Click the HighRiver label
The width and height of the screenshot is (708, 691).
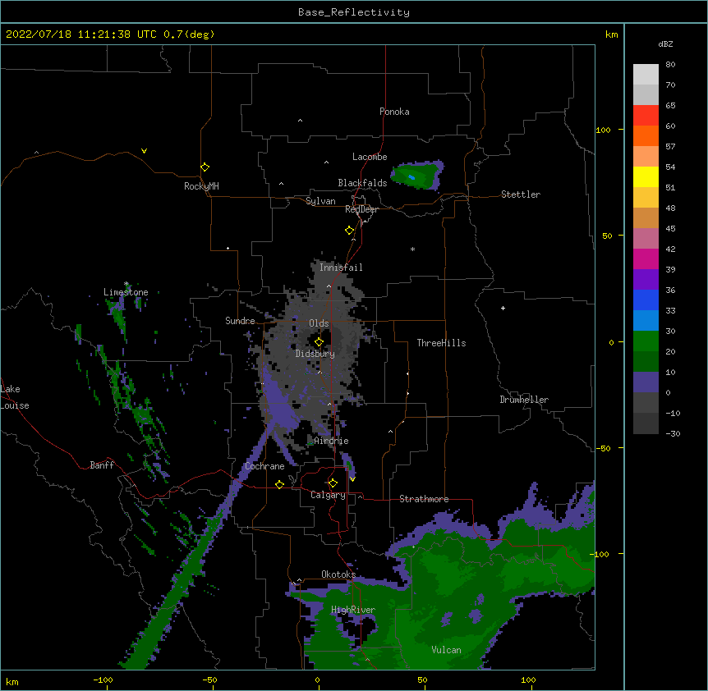coord(353,610)
